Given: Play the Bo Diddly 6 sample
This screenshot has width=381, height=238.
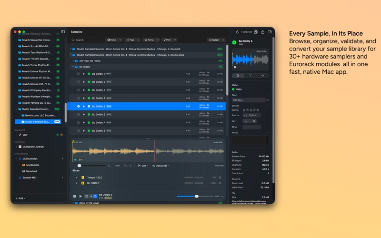Looking at the screenshot, I should (x=84, y=114).
